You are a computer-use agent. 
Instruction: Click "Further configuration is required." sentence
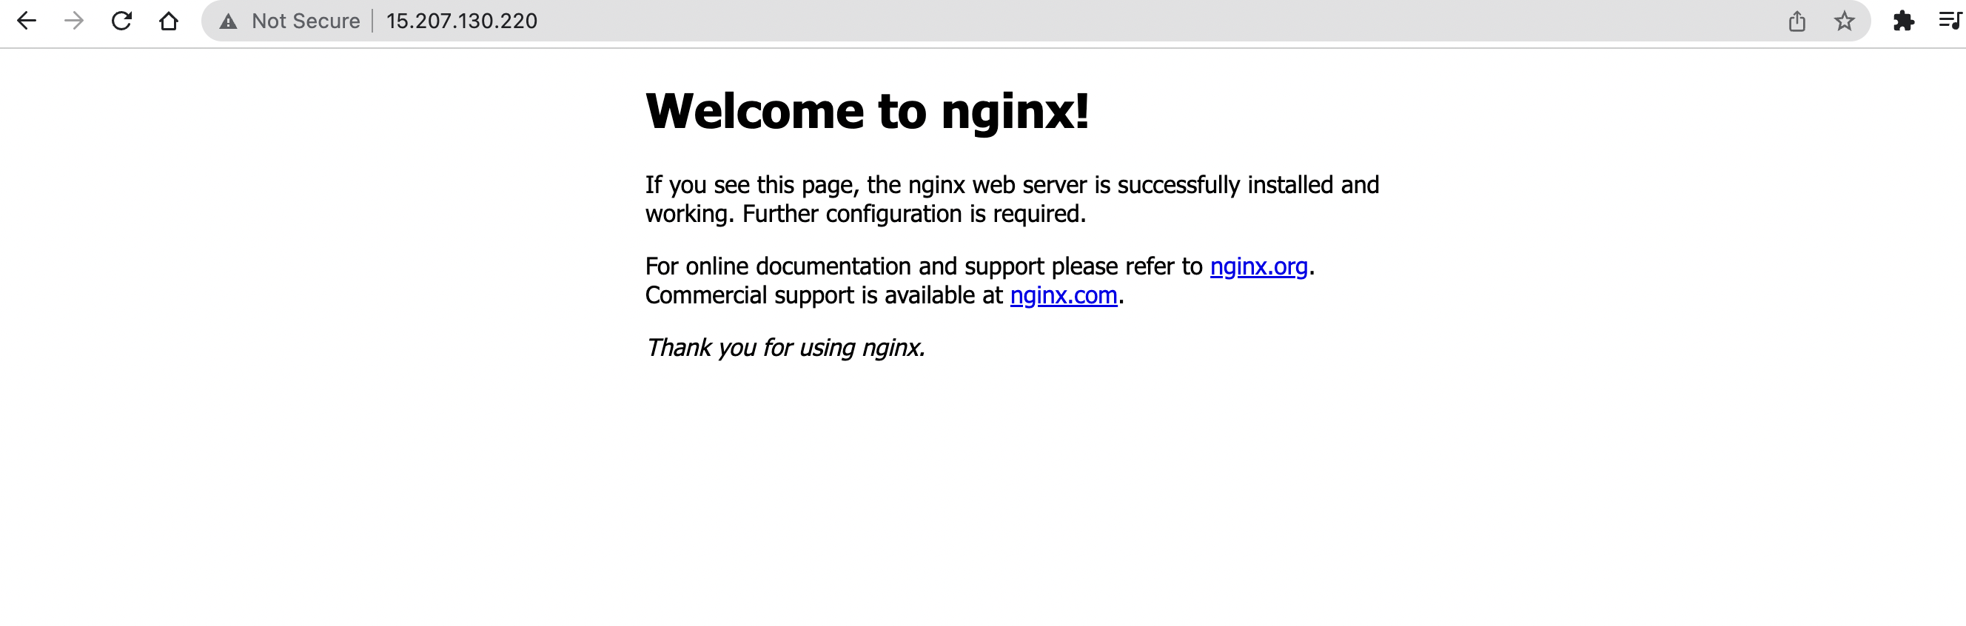[x=913, y=214]
